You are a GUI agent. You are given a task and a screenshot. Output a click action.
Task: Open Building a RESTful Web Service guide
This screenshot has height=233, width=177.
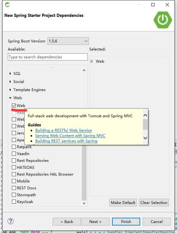tap(63, 130)
